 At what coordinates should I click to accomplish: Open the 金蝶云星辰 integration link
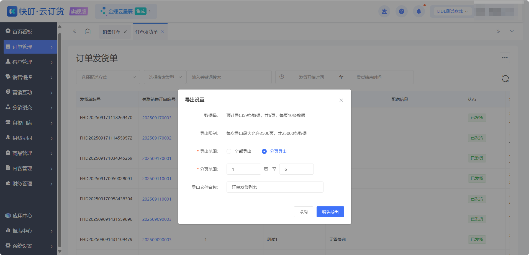126,11
